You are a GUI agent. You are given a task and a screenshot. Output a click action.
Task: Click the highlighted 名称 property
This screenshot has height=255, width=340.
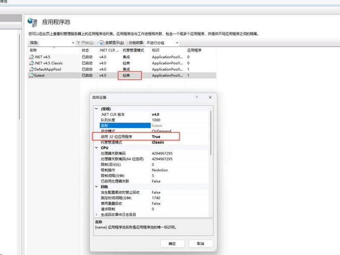125,125
